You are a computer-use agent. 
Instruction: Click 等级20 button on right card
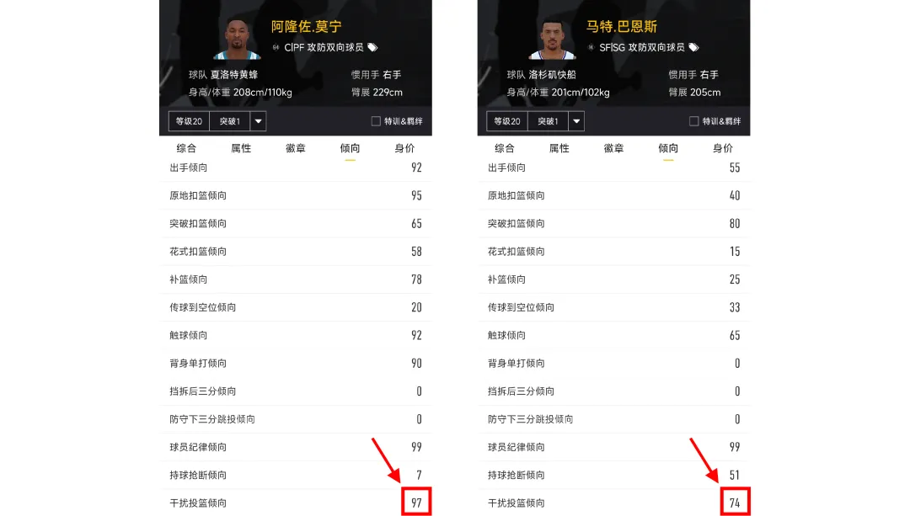[507, 121]
